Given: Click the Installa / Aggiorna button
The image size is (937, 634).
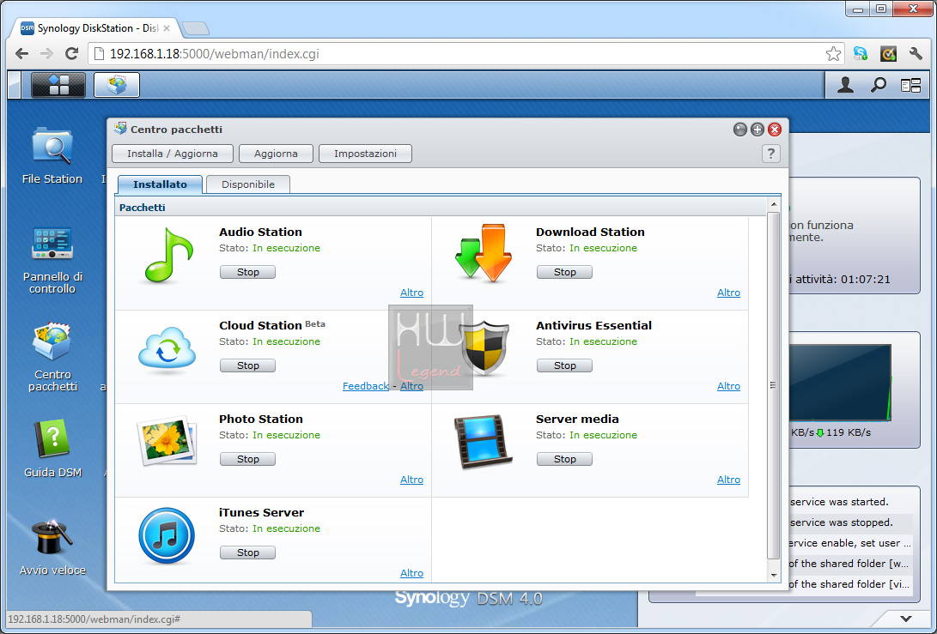Looking at the screenshot, I should coord(173,154).
